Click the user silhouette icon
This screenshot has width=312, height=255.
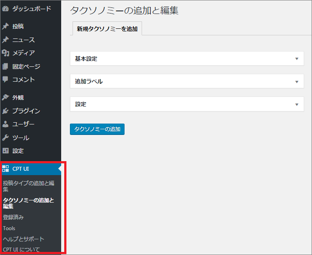point(5,124)
